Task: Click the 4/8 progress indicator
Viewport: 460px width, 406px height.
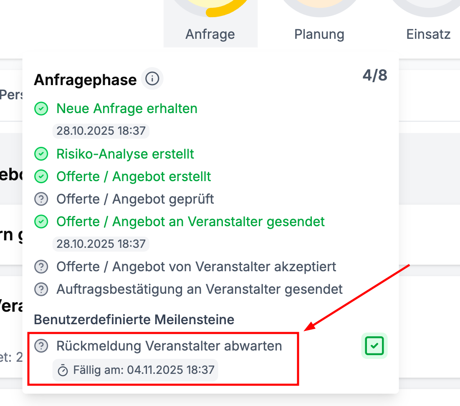Action: pyautogui.click(x=375, y=76)
